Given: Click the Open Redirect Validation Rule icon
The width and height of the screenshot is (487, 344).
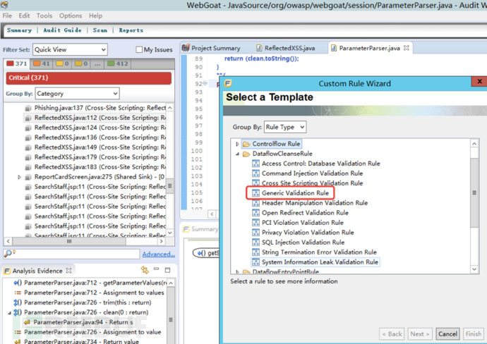Looking at the screenshot, I should click(x=255, y=212).
